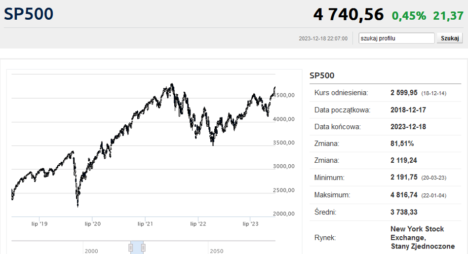Screen dimensions: 468x254
Task: Click the "szukaj profilu" search field
Action: coord(396,38)
